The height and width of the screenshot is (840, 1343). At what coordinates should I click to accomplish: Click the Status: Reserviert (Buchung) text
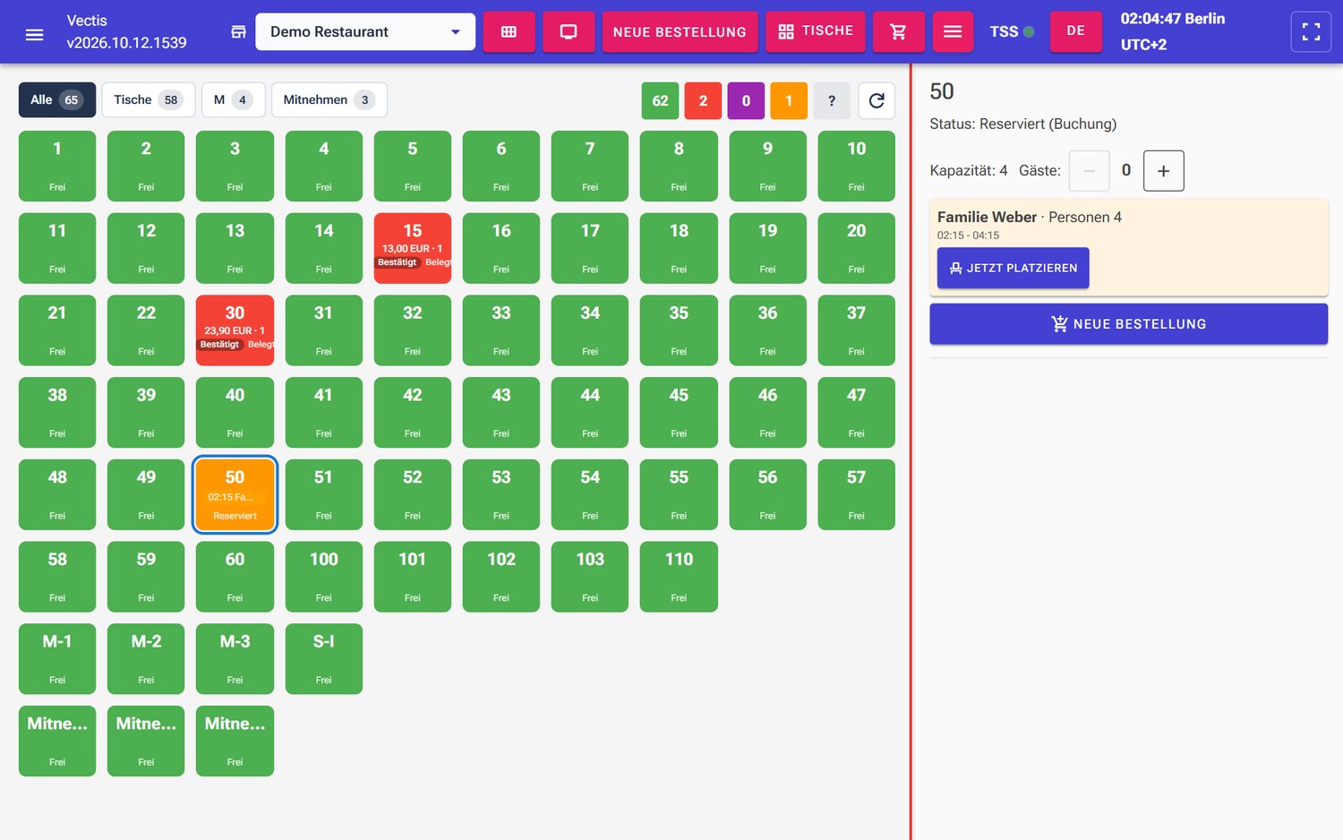pyautogui.click(x=1023, y=124)
